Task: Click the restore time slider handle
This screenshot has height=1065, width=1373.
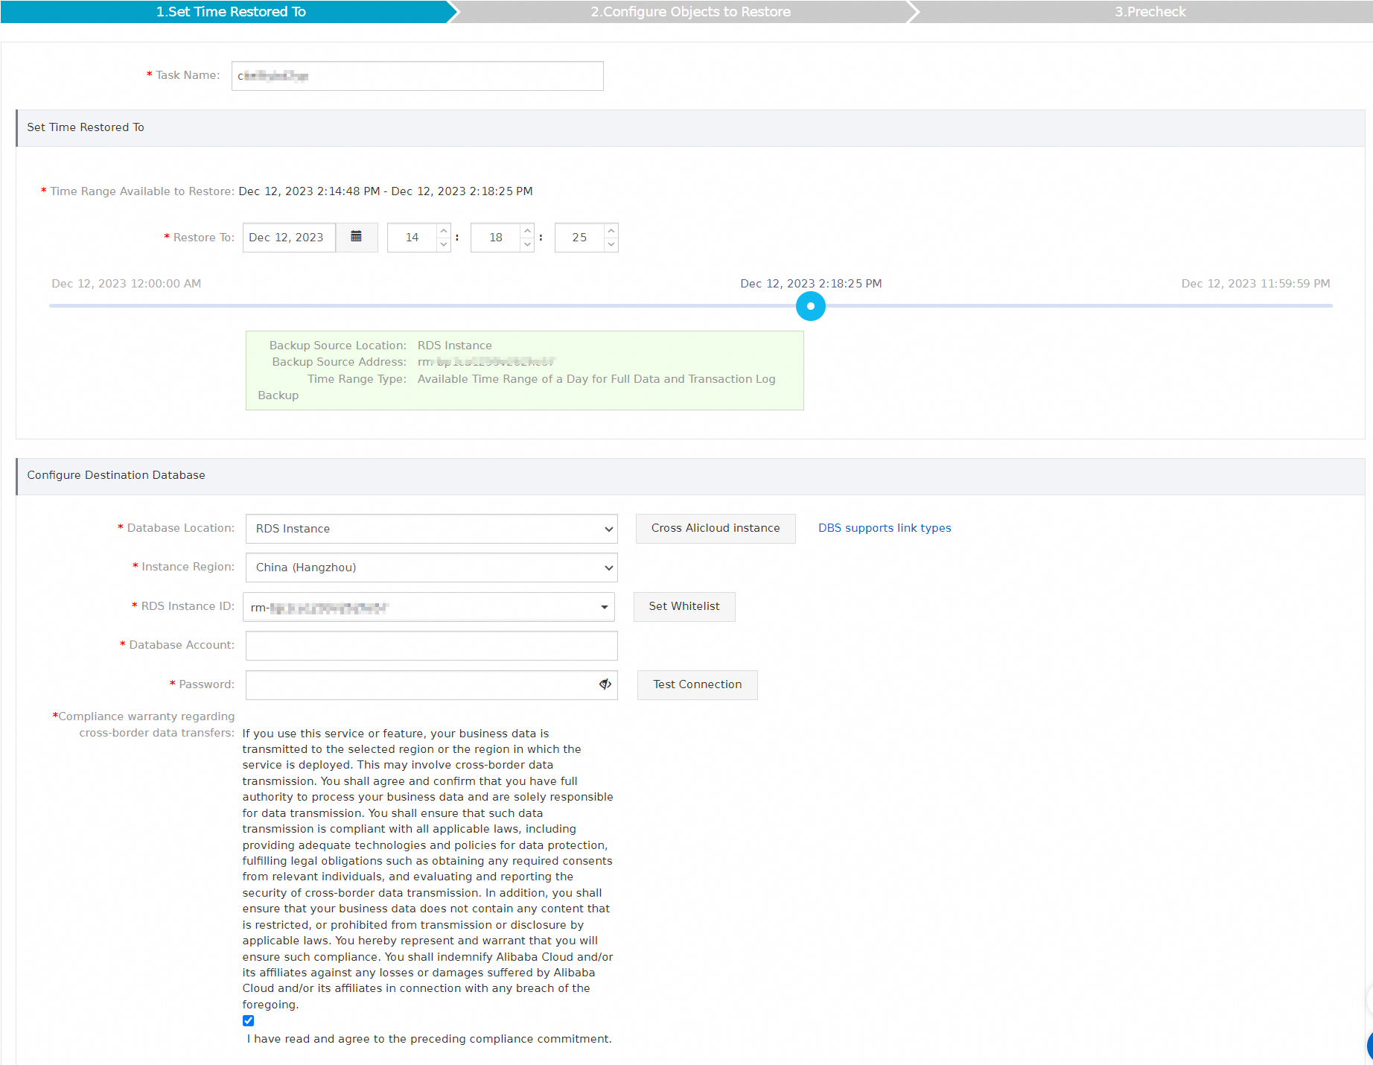Action: point(810,306)
